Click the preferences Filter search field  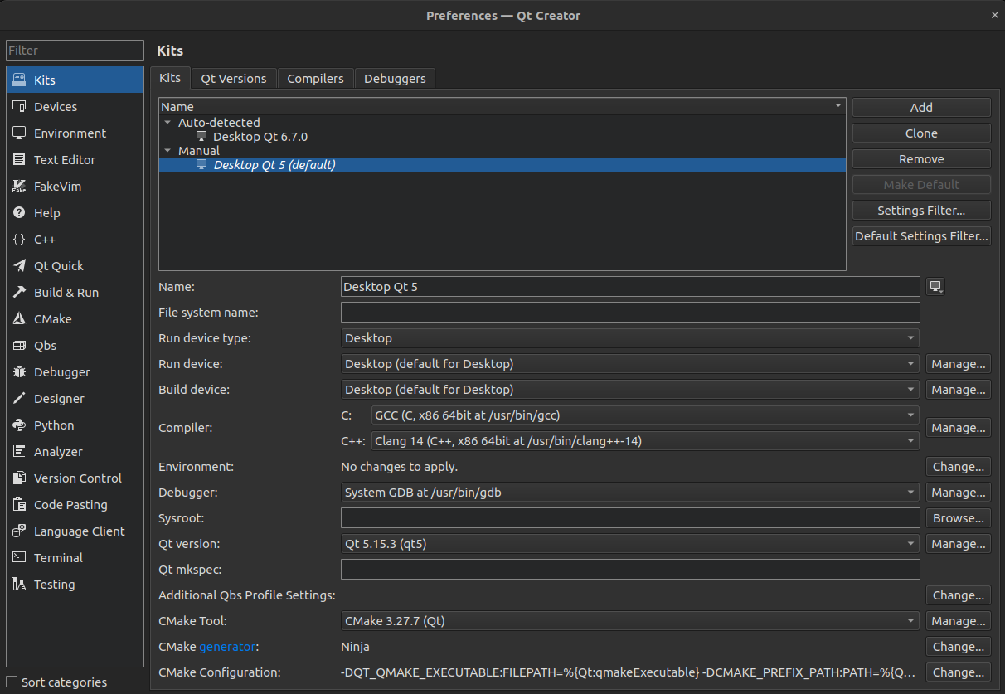click(x=75, y=51)
